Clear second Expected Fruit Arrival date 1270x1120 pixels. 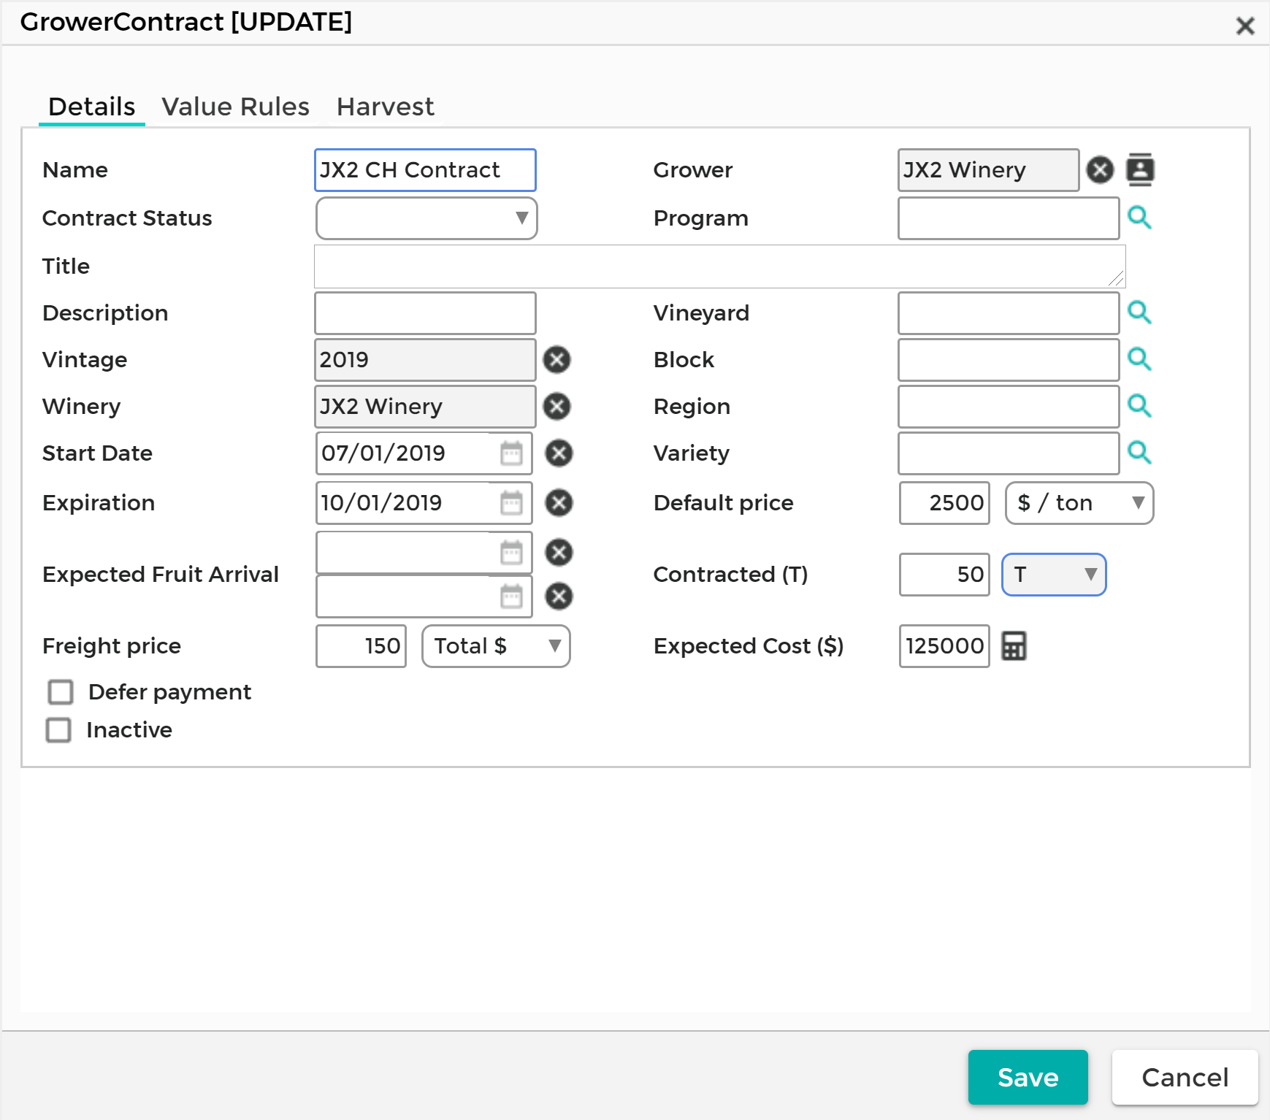559,597
